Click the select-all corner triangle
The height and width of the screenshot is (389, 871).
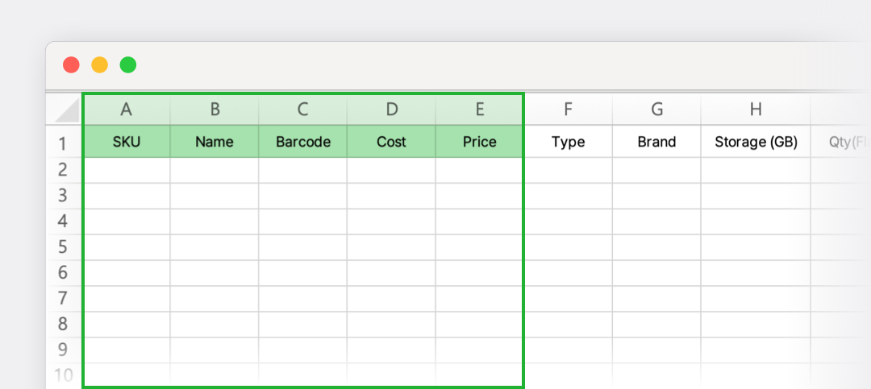[x=67, y=111]
